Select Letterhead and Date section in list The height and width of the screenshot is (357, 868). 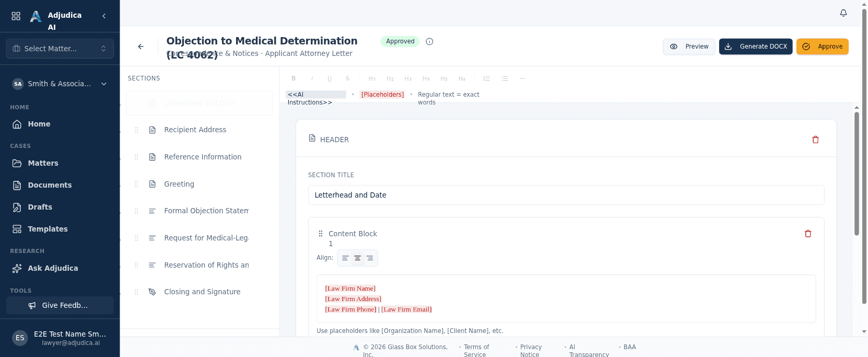coord(200,103)
